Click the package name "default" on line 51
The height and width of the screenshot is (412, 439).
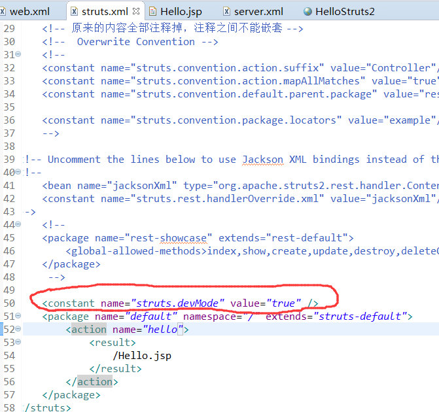point(151,317)
